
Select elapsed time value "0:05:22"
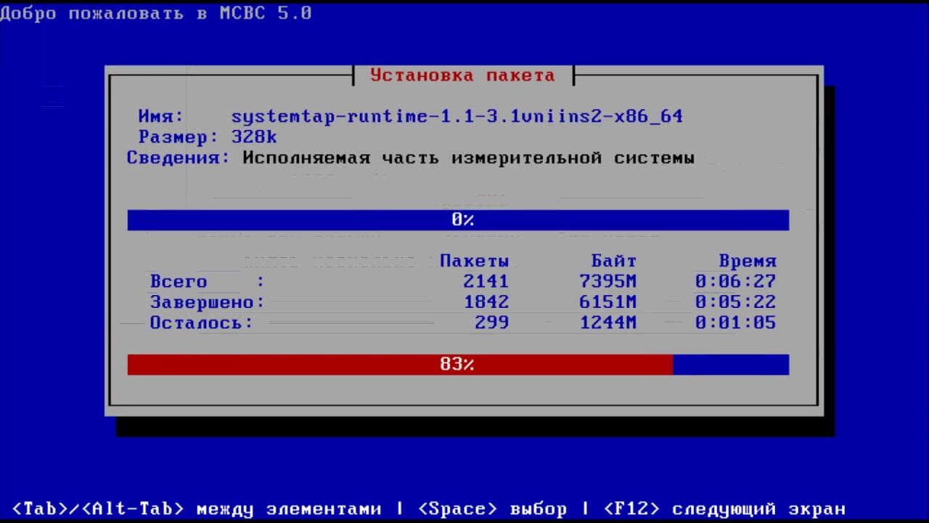(736, 301)
